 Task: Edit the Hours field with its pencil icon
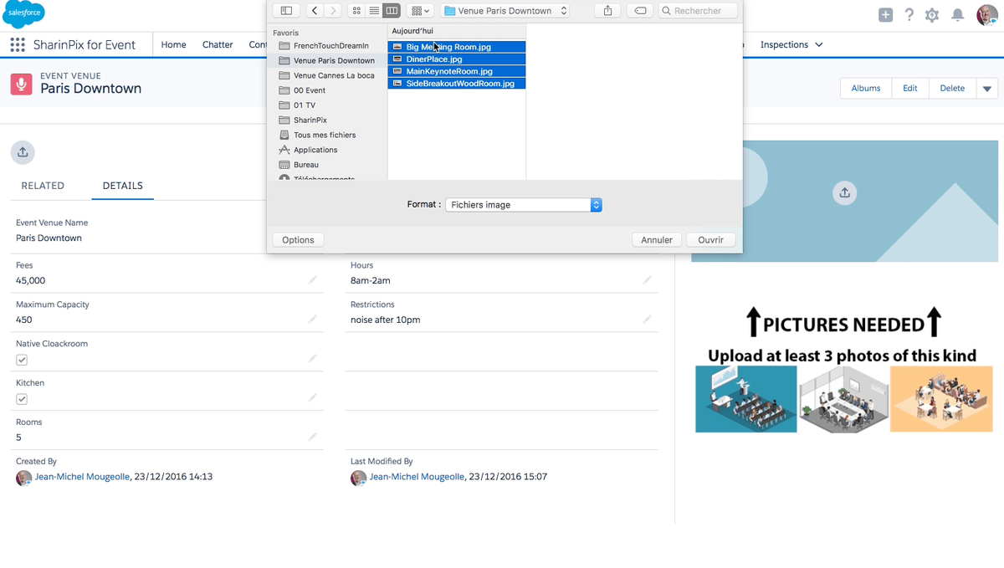(647, 280)
